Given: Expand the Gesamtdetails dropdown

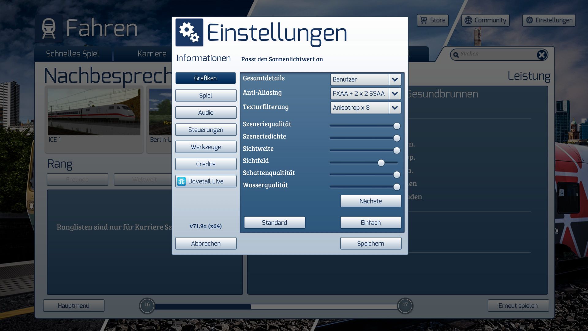Looking at the screenshot, I should (395, 80).
